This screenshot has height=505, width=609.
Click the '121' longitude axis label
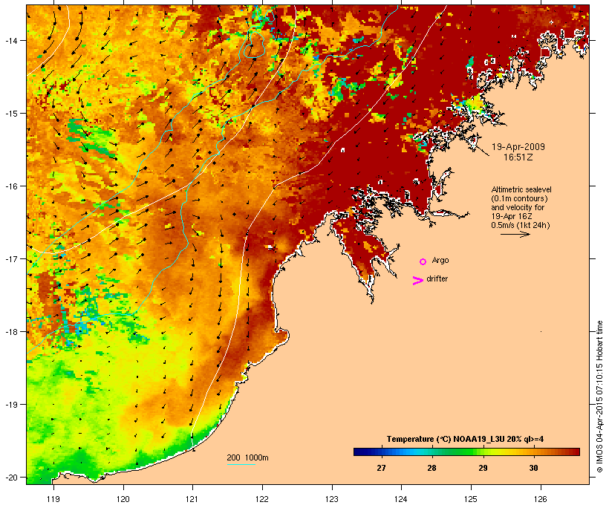coord(192,499)
